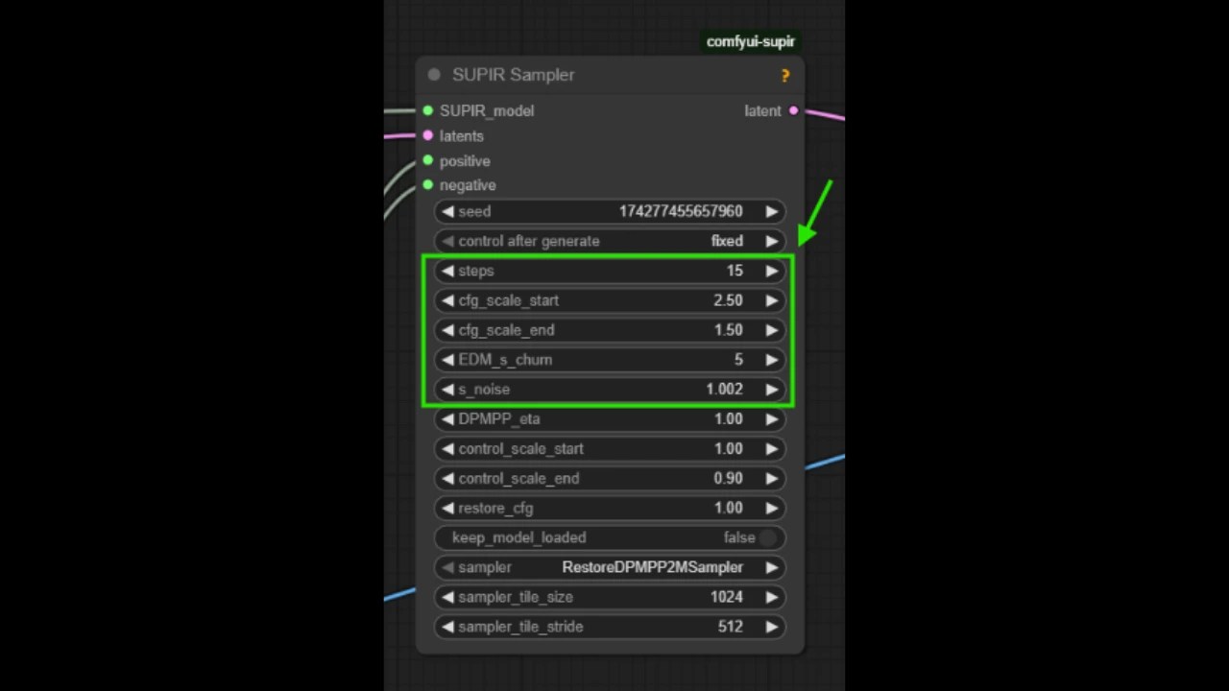The image size is (1229, 691).
Task: Click the seed value field
Action: [681, 211]
